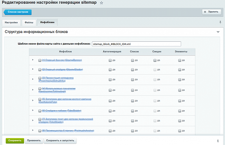Focus the sitemap file name template field

point(136,44)
